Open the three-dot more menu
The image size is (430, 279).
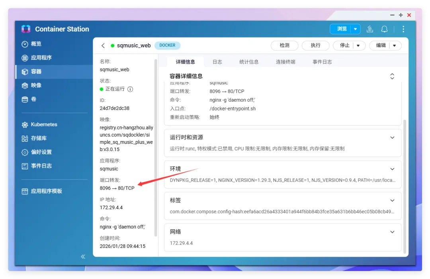[x=403, y=29]
